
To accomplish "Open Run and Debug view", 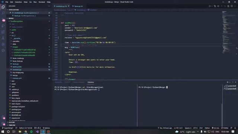I will click(3, 26).
